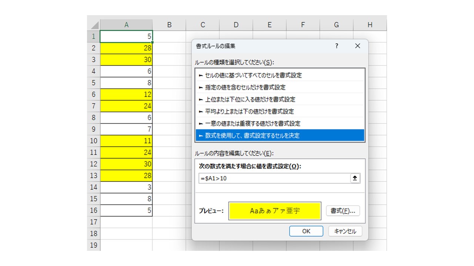Click the select-all corner triangle in spreadsheet
The width and height of the screenshot is (474, 266).
tap(94, 25)
